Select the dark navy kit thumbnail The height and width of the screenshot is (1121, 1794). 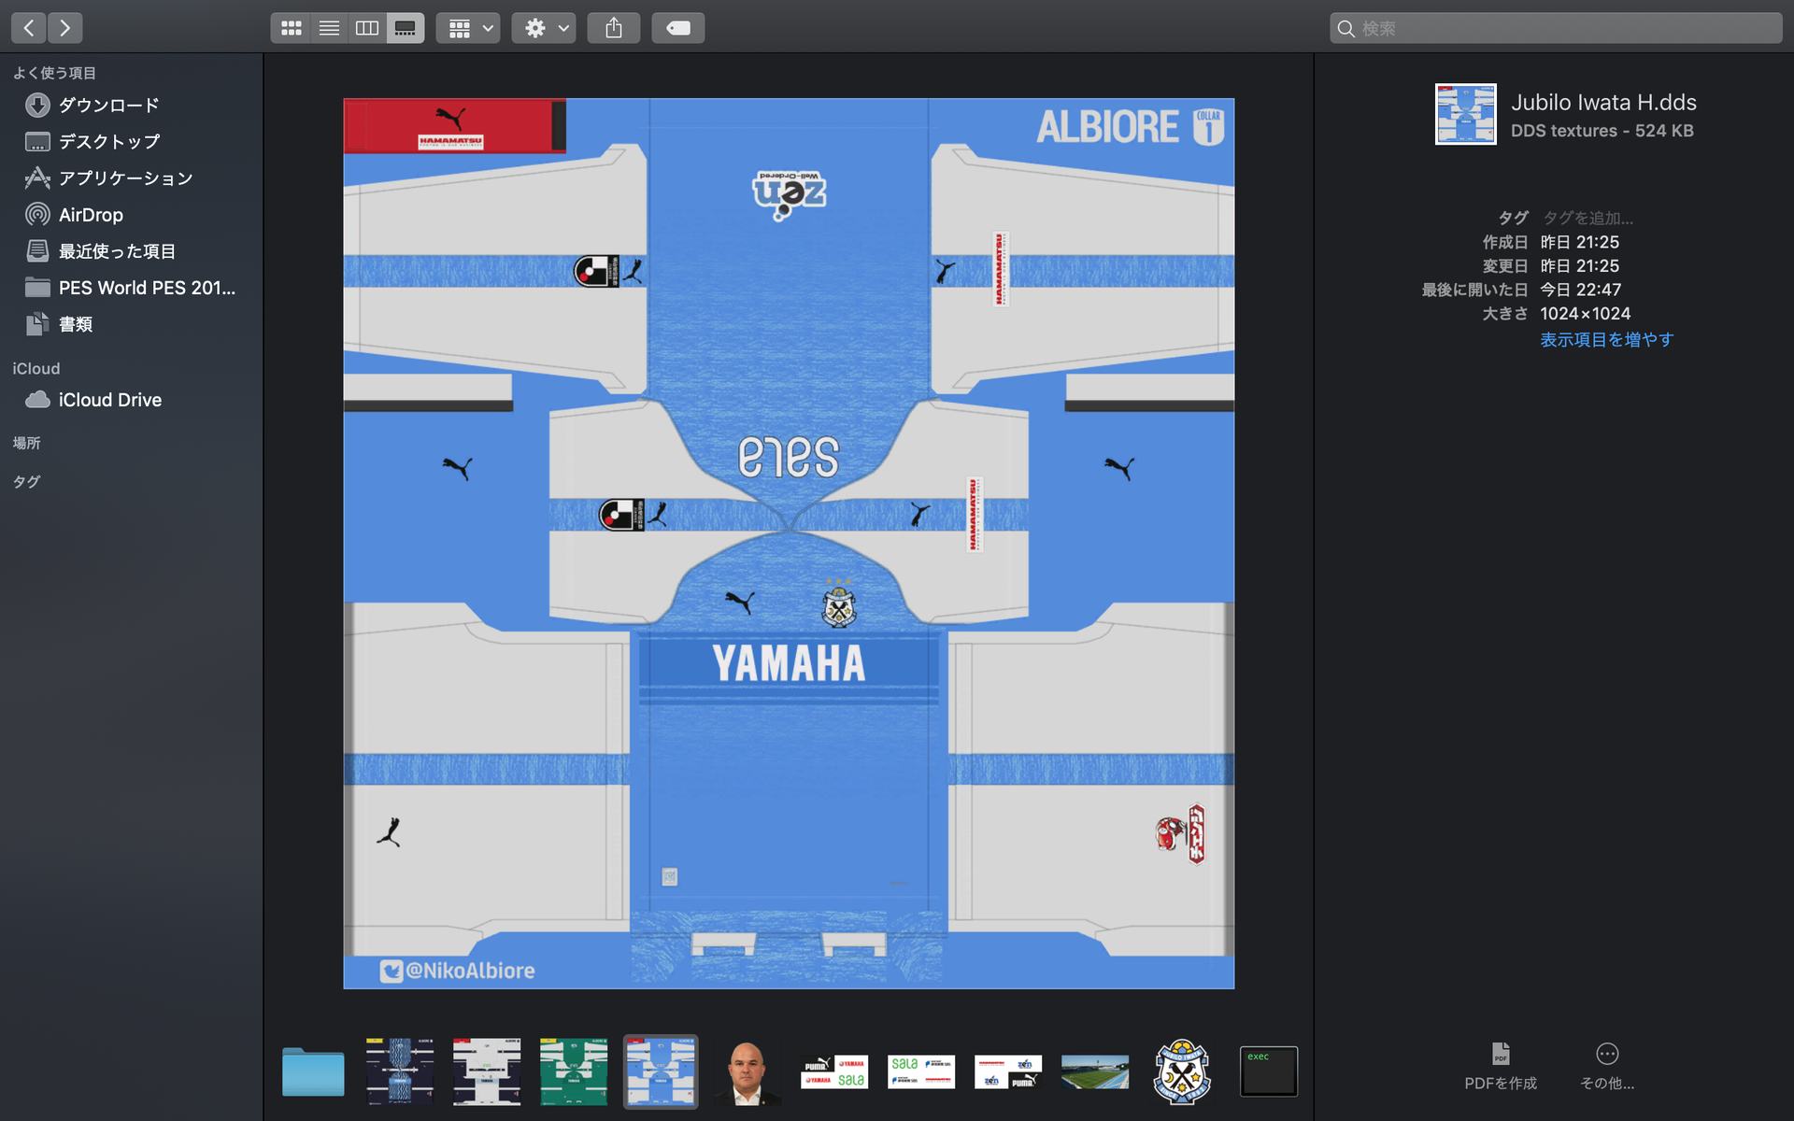pyautogui.click(x=400, y=1071)
